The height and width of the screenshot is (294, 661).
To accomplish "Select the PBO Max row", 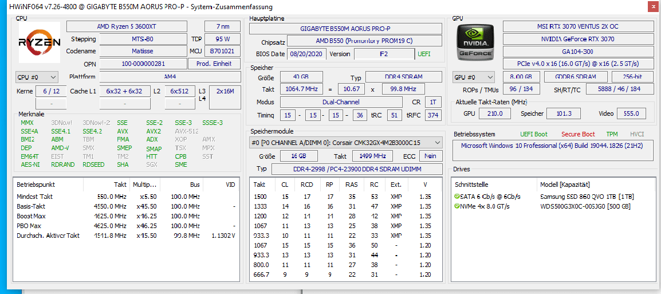I will [126, 226].
